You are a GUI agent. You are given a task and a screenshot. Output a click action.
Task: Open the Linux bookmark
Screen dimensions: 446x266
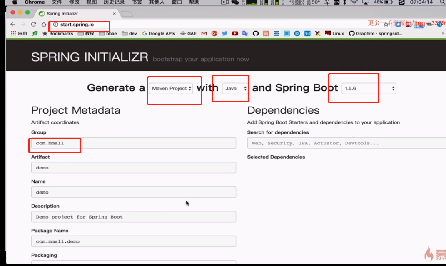(334, 34)
